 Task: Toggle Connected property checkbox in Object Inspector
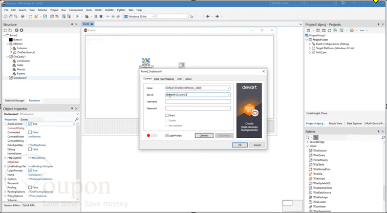30,132
